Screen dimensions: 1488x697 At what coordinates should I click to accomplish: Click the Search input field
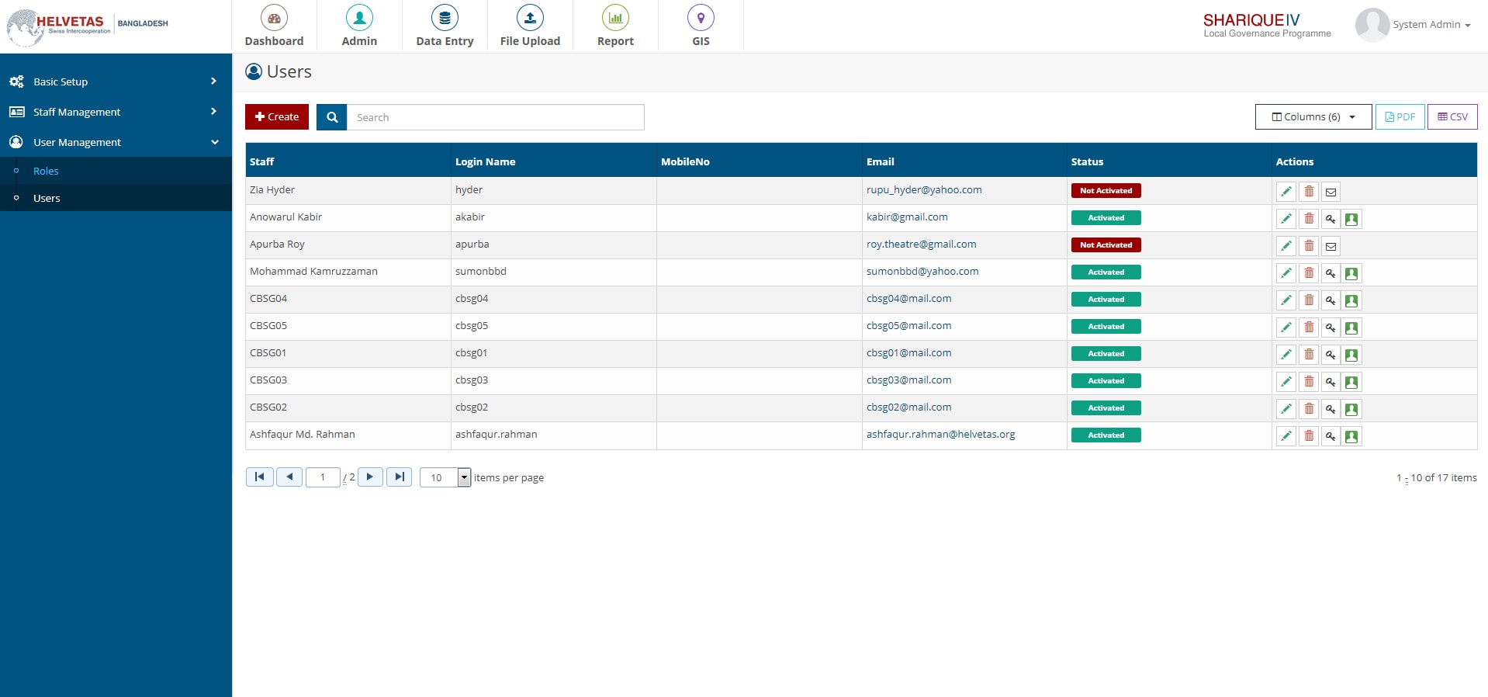[x=495, y=117]
